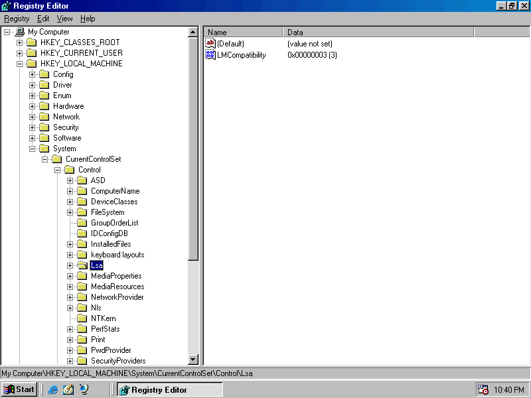
Task: Click the open Lsa folder icon
Action: click(x=82, y=265)
